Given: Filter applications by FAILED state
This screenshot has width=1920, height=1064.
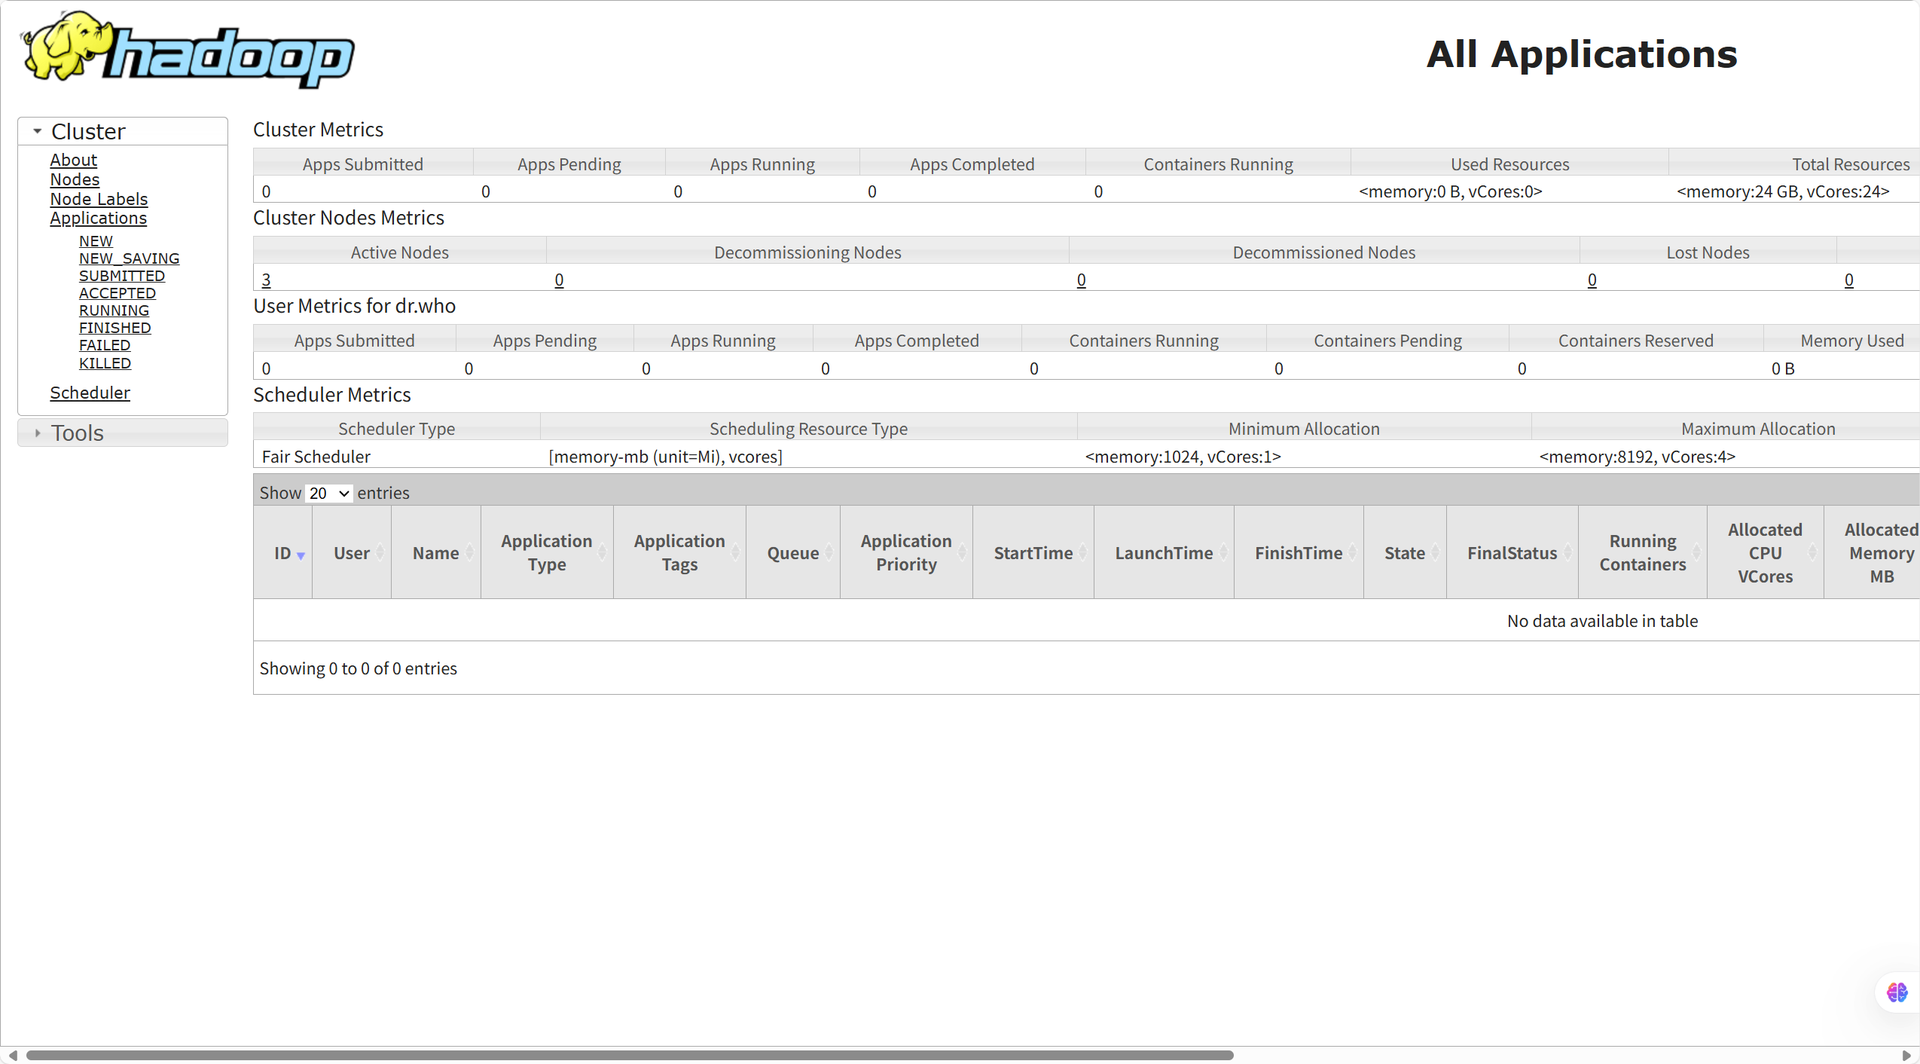Looking at the screenshot, I should point(105,345).
